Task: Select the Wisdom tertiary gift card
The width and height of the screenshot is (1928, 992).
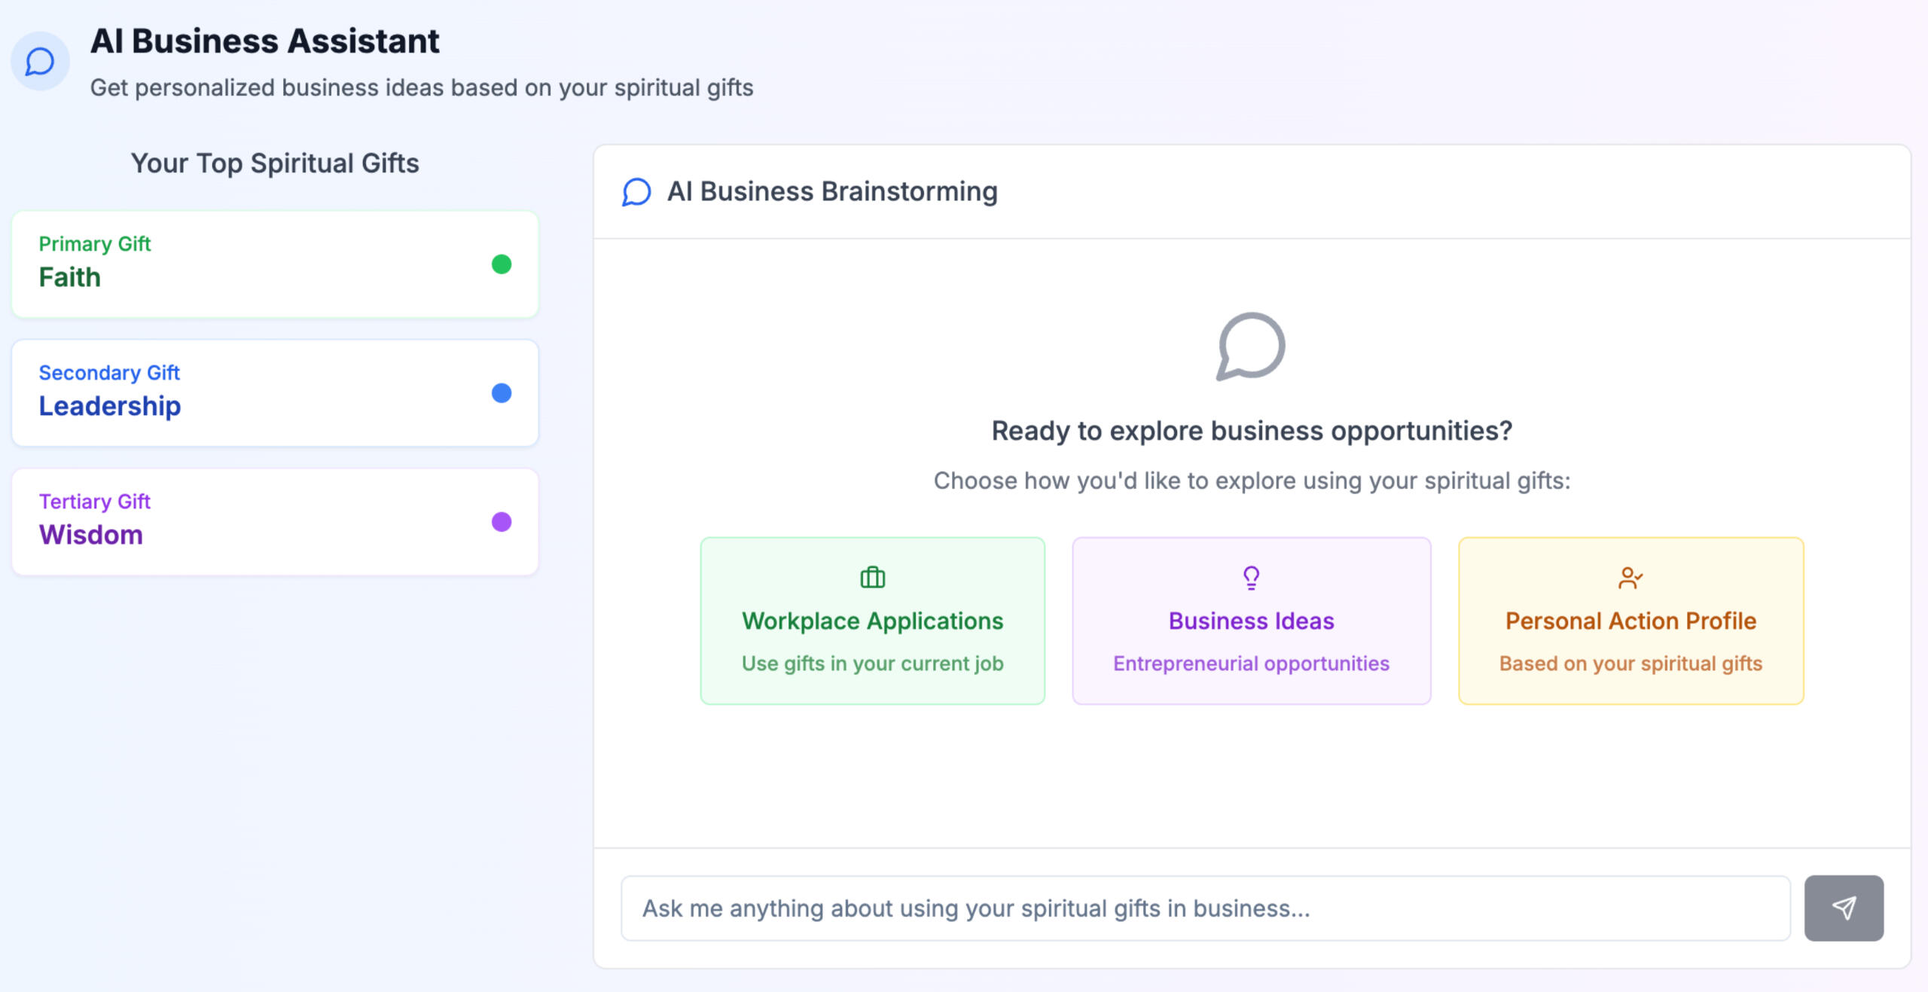Action: (275, 522)
